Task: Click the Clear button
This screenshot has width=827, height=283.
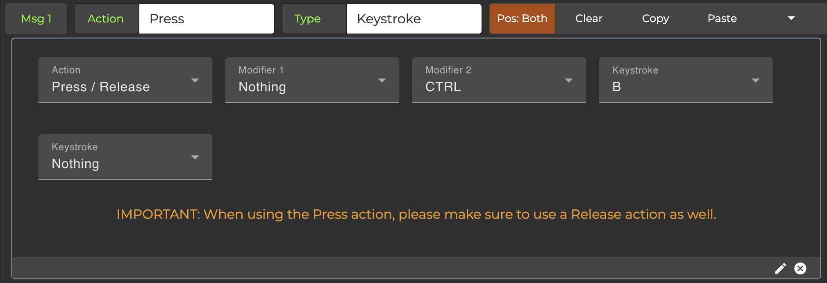Action: [588, 19]
